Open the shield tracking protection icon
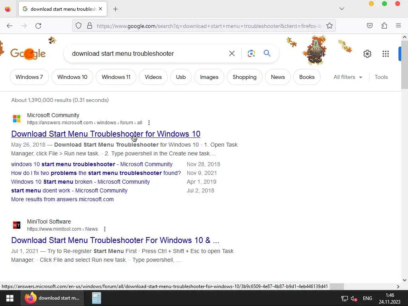 click(x=78, y=26)
